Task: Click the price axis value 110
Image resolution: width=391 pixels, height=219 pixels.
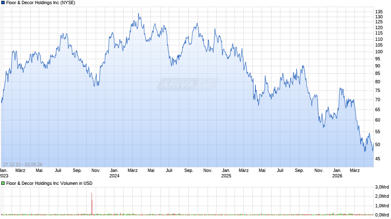Action: coord(379,39)
